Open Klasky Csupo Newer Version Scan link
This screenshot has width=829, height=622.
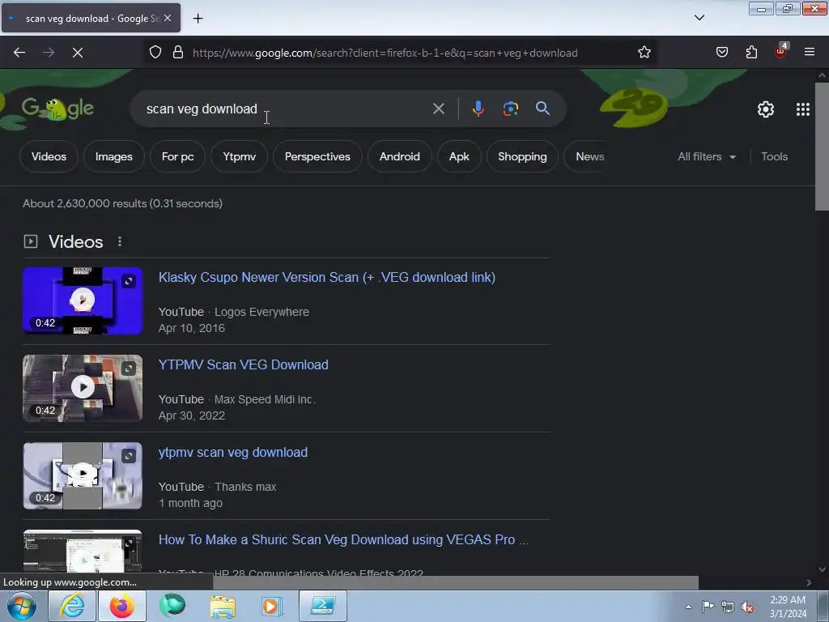pyautogui.click(x=327, y=277)
